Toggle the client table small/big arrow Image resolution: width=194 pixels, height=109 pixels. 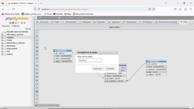click(54, 51)
